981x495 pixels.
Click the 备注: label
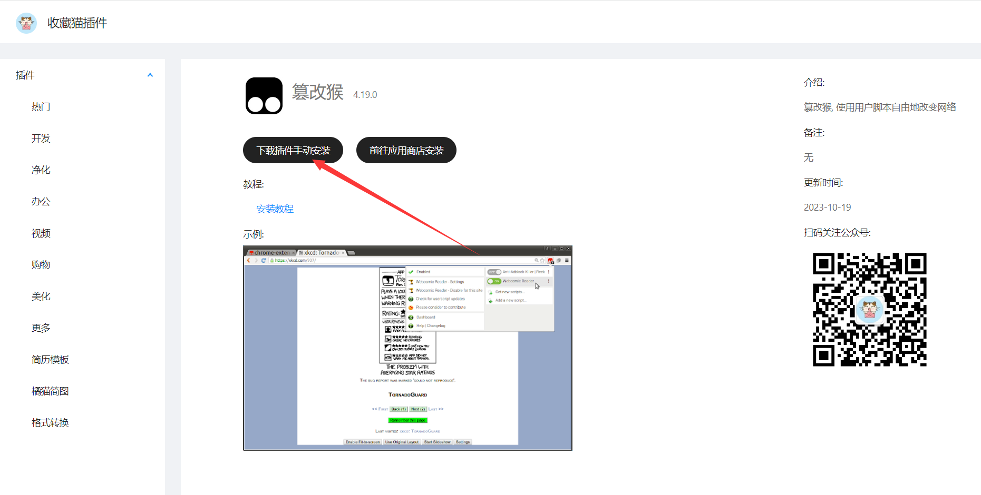814,133
